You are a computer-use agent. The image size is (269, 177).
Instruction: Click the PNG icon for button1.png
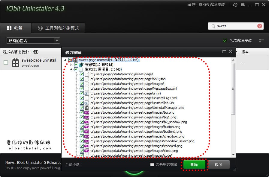[x=87, y=132]
